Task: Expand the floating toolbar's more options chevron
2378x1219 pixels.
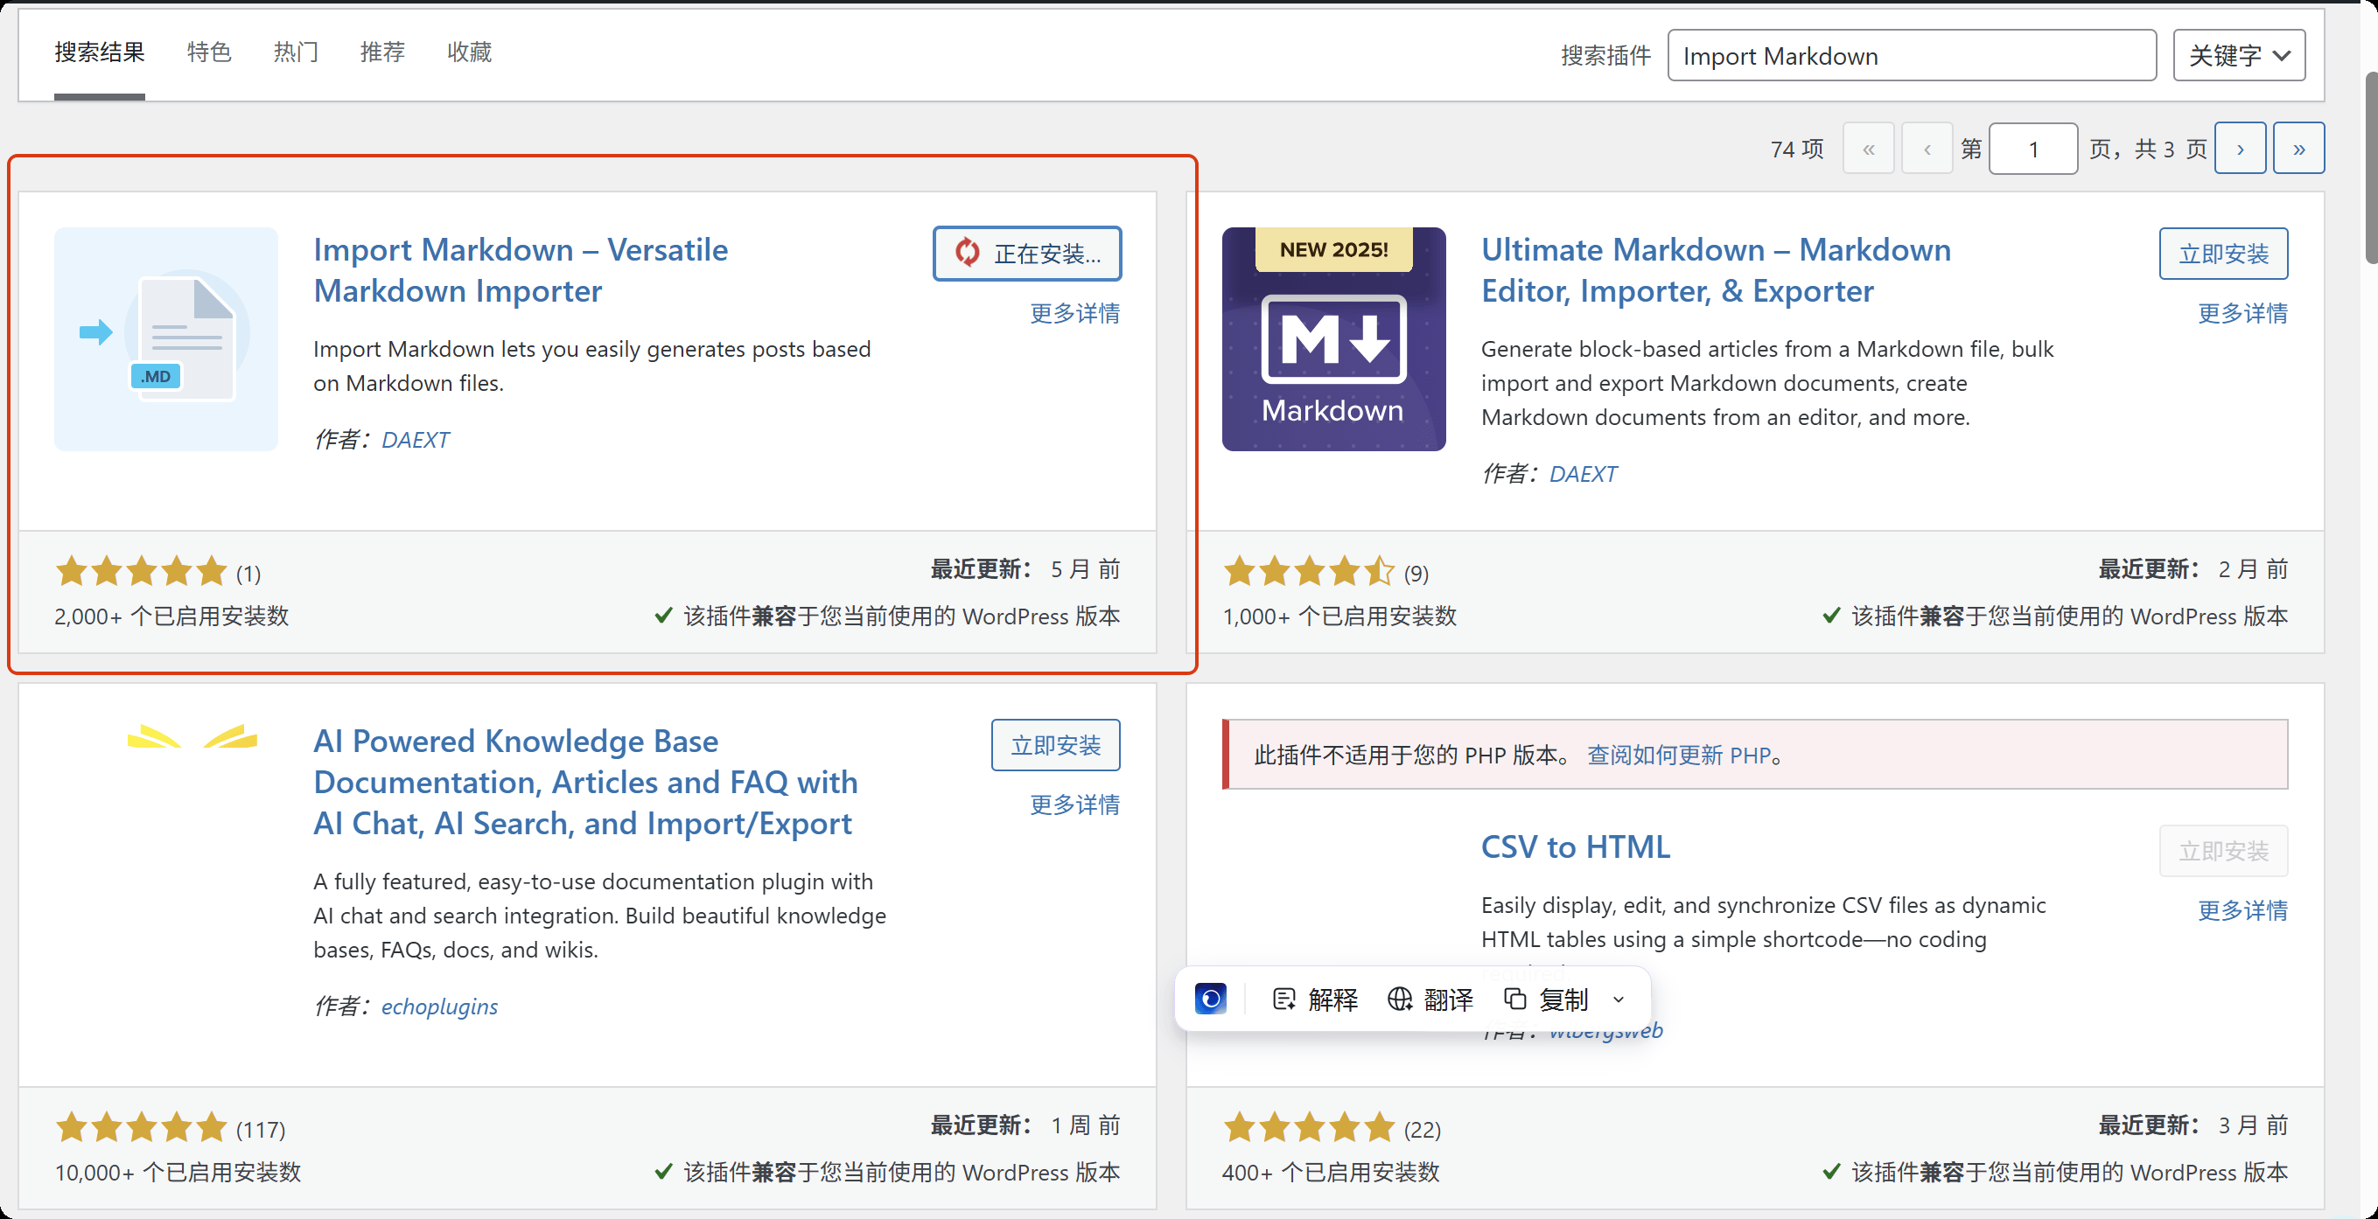Action: point(1619,1000)
